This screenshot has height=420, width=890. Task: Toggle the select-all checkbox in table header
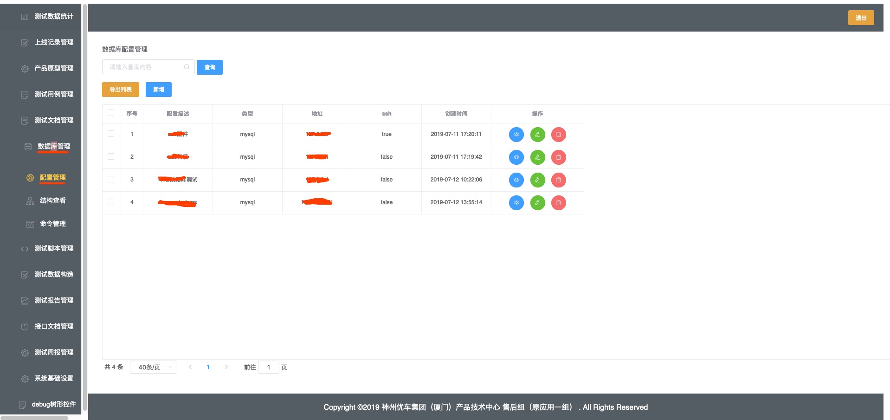[x=111, y=113]
